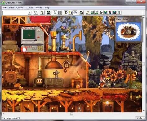Viewport: 147px width, 121px height.
Task: Click the scroll right arrow at bottom
Action: pos(140,114)
